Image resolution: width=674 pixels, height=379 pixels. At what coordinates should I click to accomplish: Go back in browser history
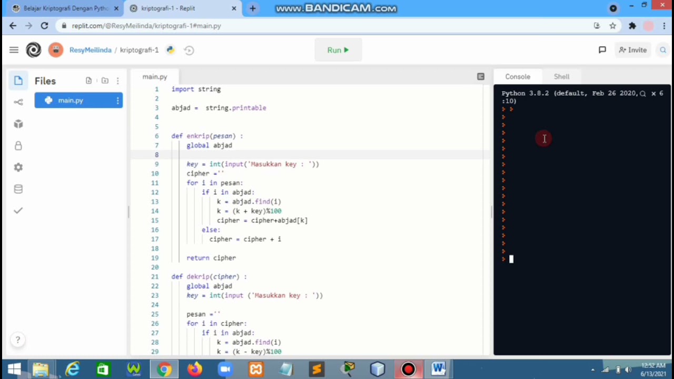(13, 26)
